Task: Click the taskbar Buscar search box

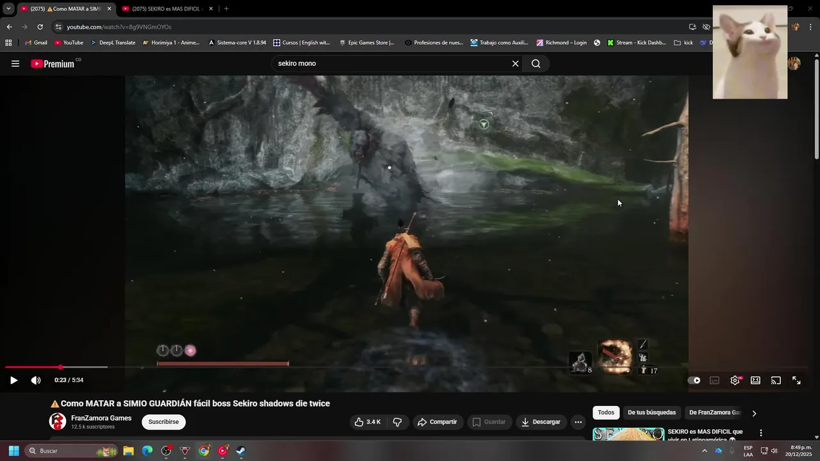Action: [72, 451]
